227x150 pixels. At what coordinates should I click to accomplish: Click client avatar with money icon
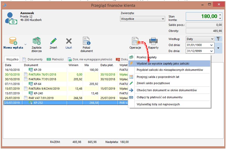(11, 18)
